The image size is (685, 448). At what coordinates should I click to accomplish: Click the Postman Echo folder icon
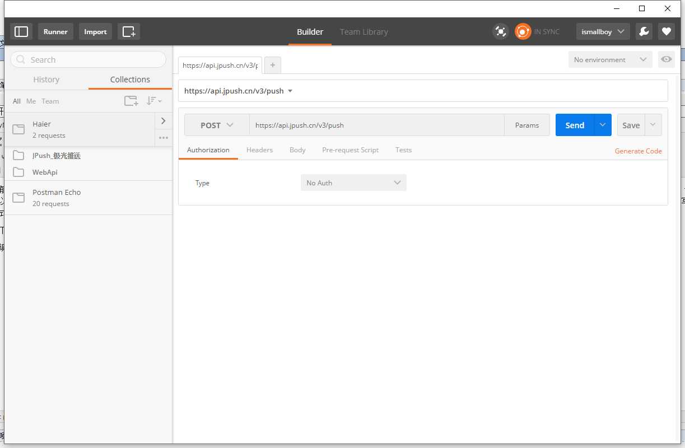[x=18, y=198]
